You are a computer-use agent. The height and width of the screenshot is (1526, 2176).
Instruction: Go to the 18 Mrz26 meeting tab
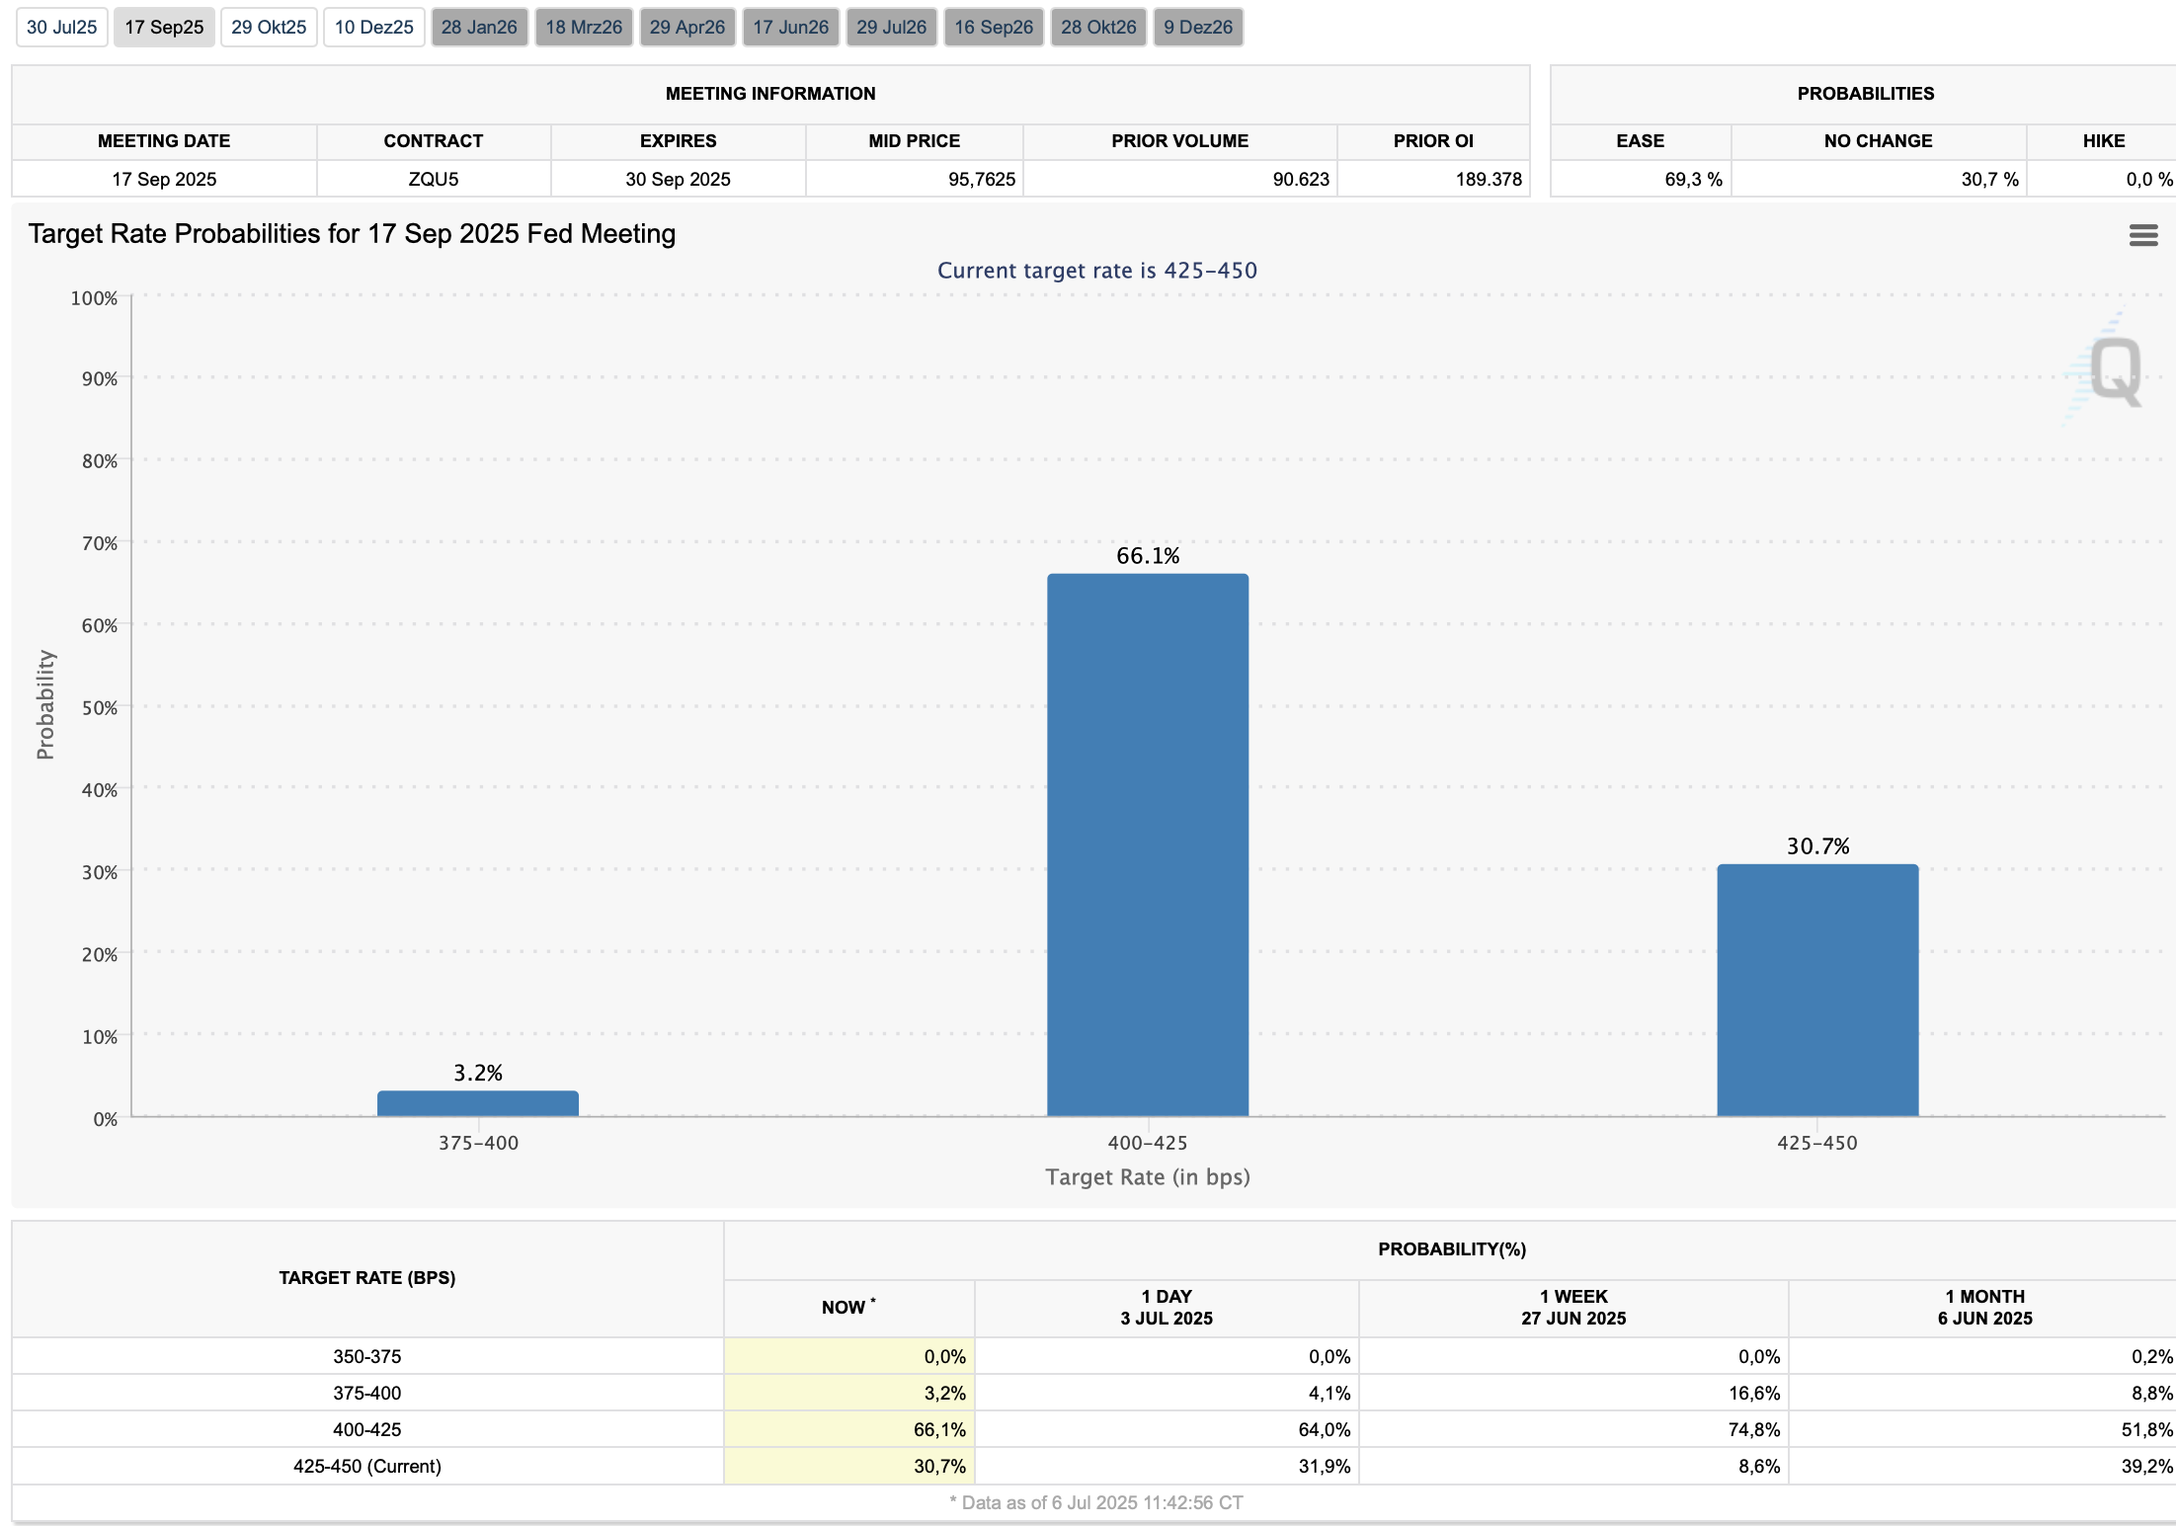coord(584,28)
